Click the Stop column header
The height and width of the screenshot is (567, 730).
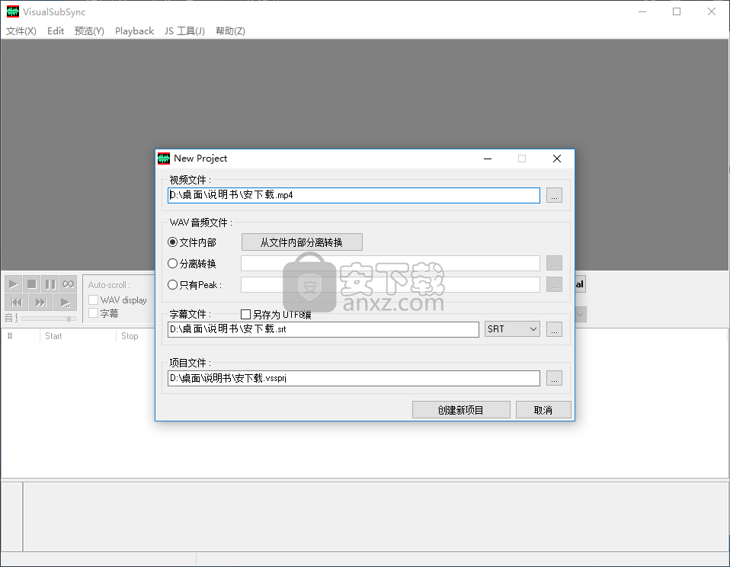(x=135, y=335)
